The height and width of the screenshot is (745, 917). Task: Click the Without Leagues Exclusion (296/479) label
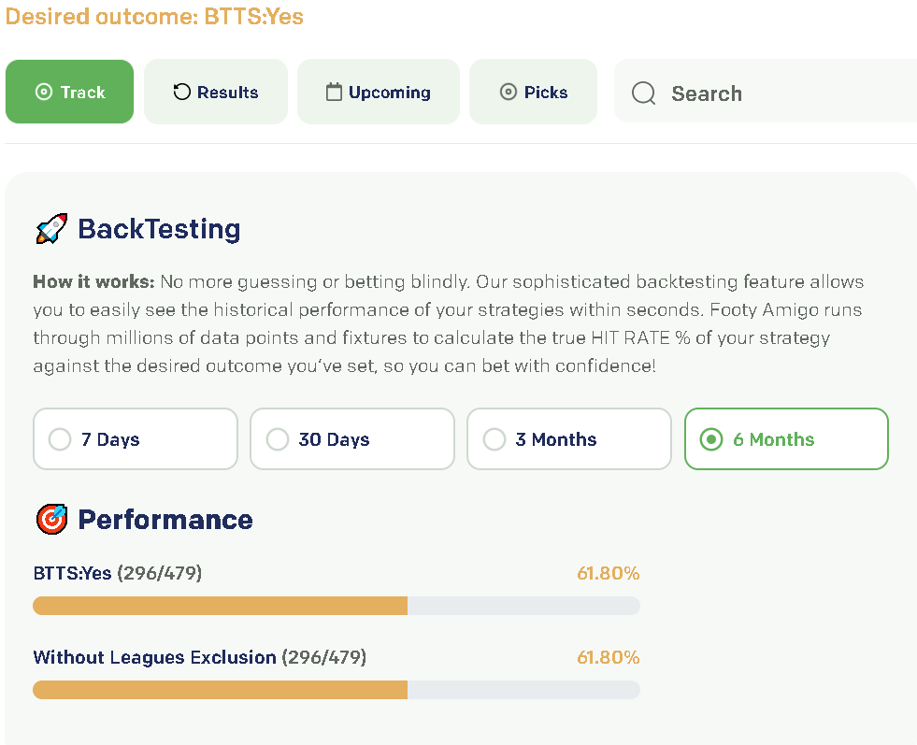click(199, 657)
